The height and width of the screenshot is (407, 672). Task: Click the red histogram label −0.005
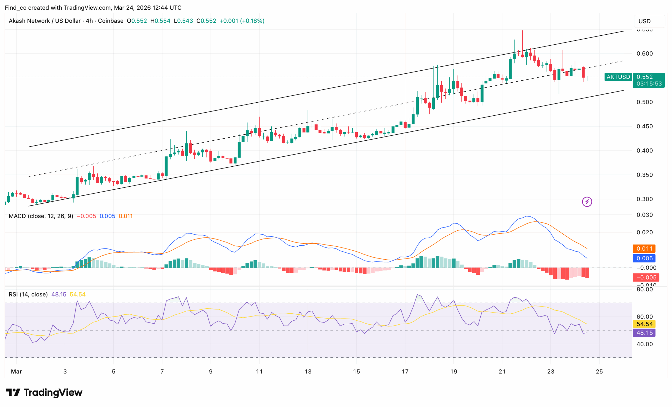tap(646, 278)
